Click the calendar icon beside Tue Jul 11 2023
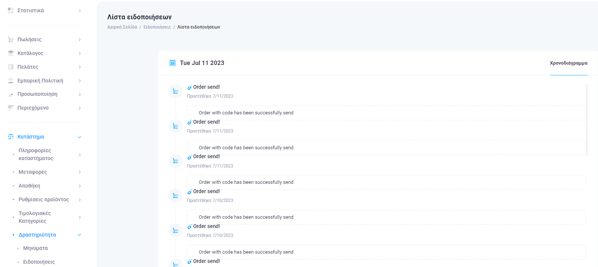 173,63
